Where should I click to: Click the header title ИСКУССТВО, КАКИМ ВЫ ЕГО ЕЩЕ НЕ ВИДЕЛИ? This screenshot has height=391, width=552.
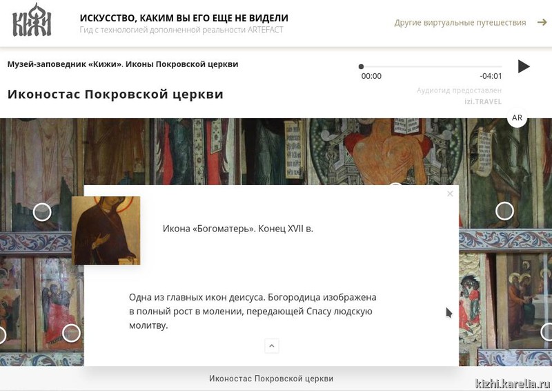point(184,18)
